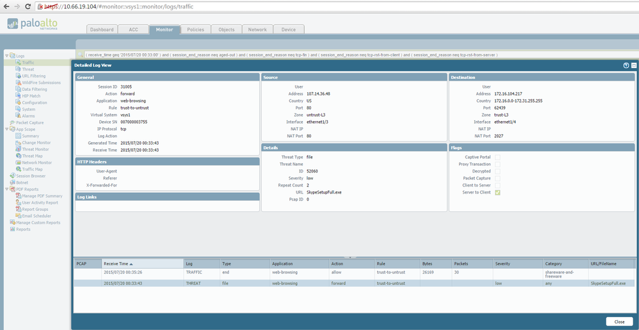Click the HIP Match icon
639x330 pixels.
pos(19,96)
